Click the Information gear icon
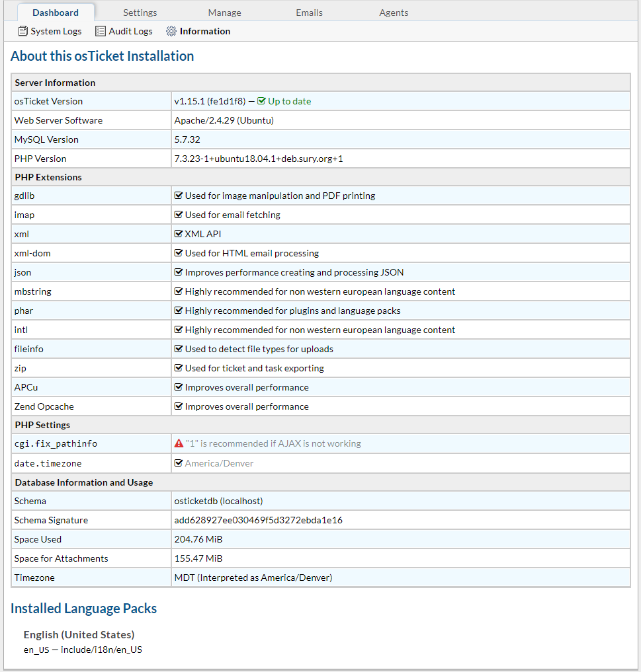The height and width of the screenshot is (672, 641). tap(171, 31)
